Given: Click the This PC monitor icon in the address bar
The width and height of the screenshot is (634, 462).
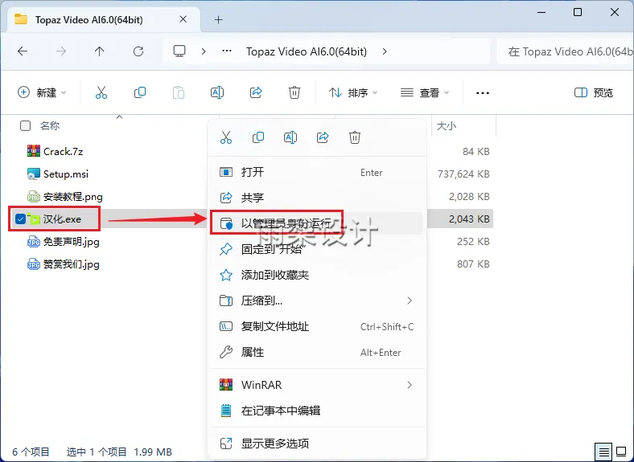Looking at the screenshot, I should [x=179, y=51].
